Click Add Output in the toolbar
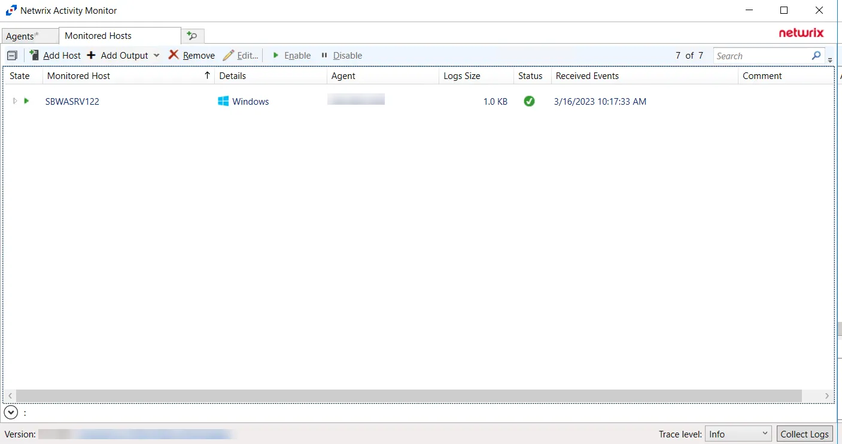Image resolution: width=842 pixels, height=444 pixels. 118,56
